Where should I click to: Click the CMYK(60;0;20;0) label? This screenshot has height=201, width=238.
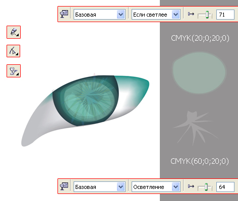click(200, 161)
